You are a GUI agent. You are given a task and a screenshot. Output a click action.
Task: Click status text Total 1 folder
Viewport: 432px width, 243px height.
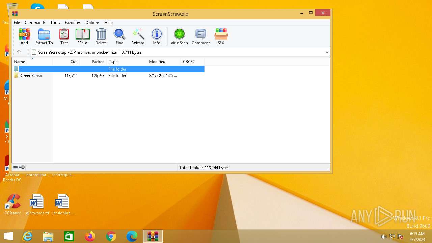[204, 167]
